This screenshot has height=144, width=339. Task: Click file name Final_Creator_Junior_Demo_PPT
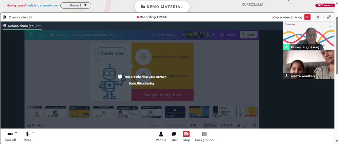[95, 35]
